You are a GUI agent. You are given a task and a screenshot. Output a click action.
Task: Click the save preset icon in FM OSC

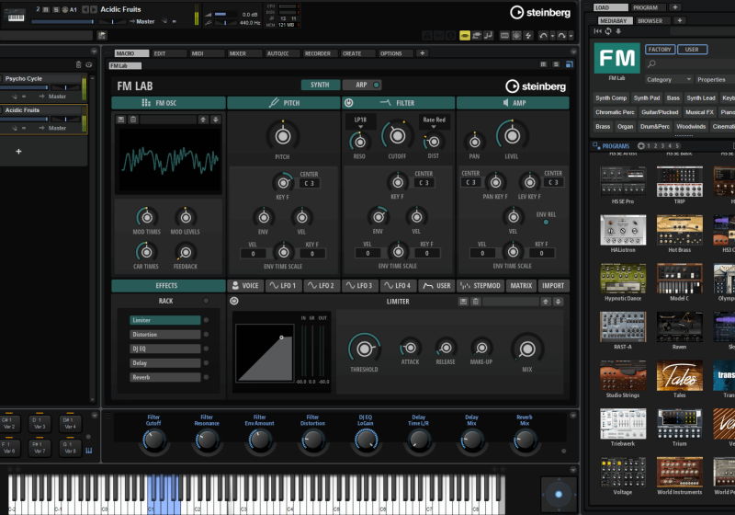[x=121, y=120]
